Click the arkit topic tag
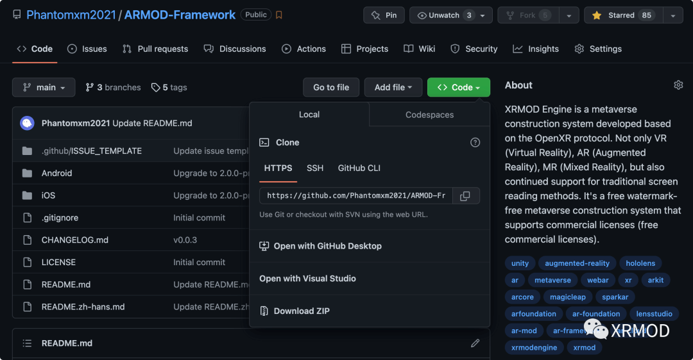The width and height of the screenshot is (693, 360). click(655, 280)
